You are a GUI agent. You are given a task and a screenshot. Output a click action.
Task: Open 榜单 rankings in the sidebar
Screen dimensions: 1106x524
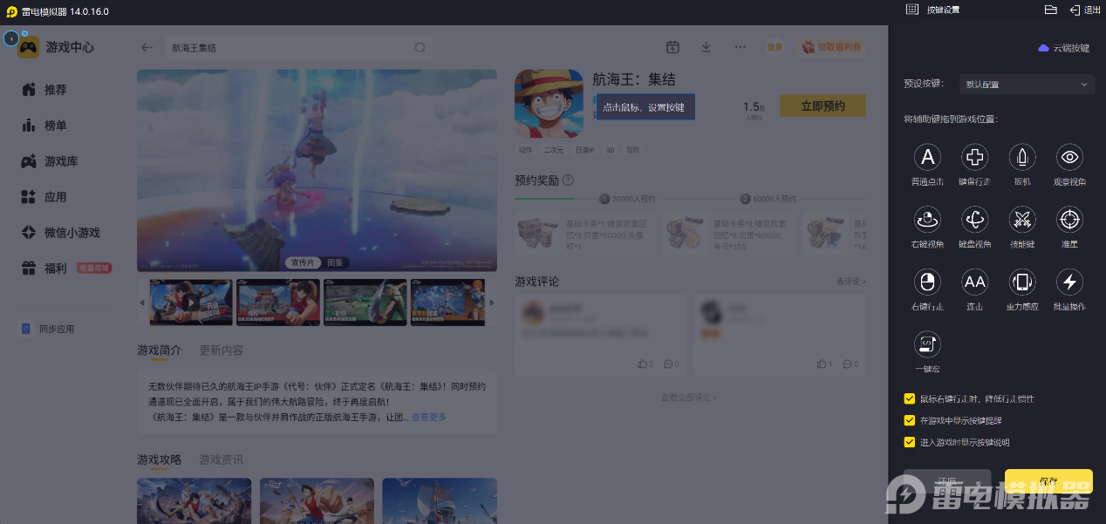pos(56,126)
